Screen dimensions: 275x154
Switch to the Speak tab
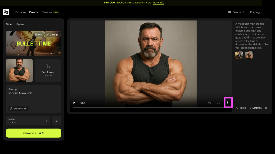pyautogui.click(x=20, y=24)
